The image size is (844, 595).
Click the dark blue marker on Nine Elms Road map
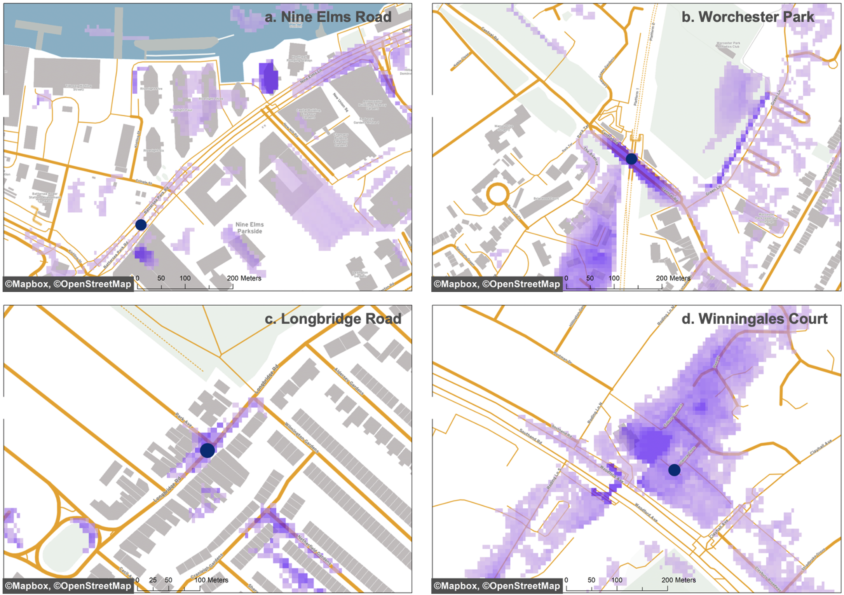[141, 225]
